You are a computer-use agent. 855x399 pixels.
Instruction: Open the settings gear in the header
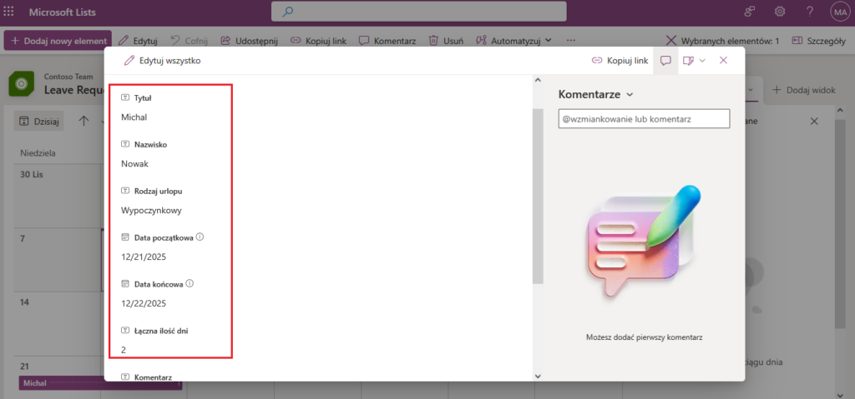tap(780, 12)
